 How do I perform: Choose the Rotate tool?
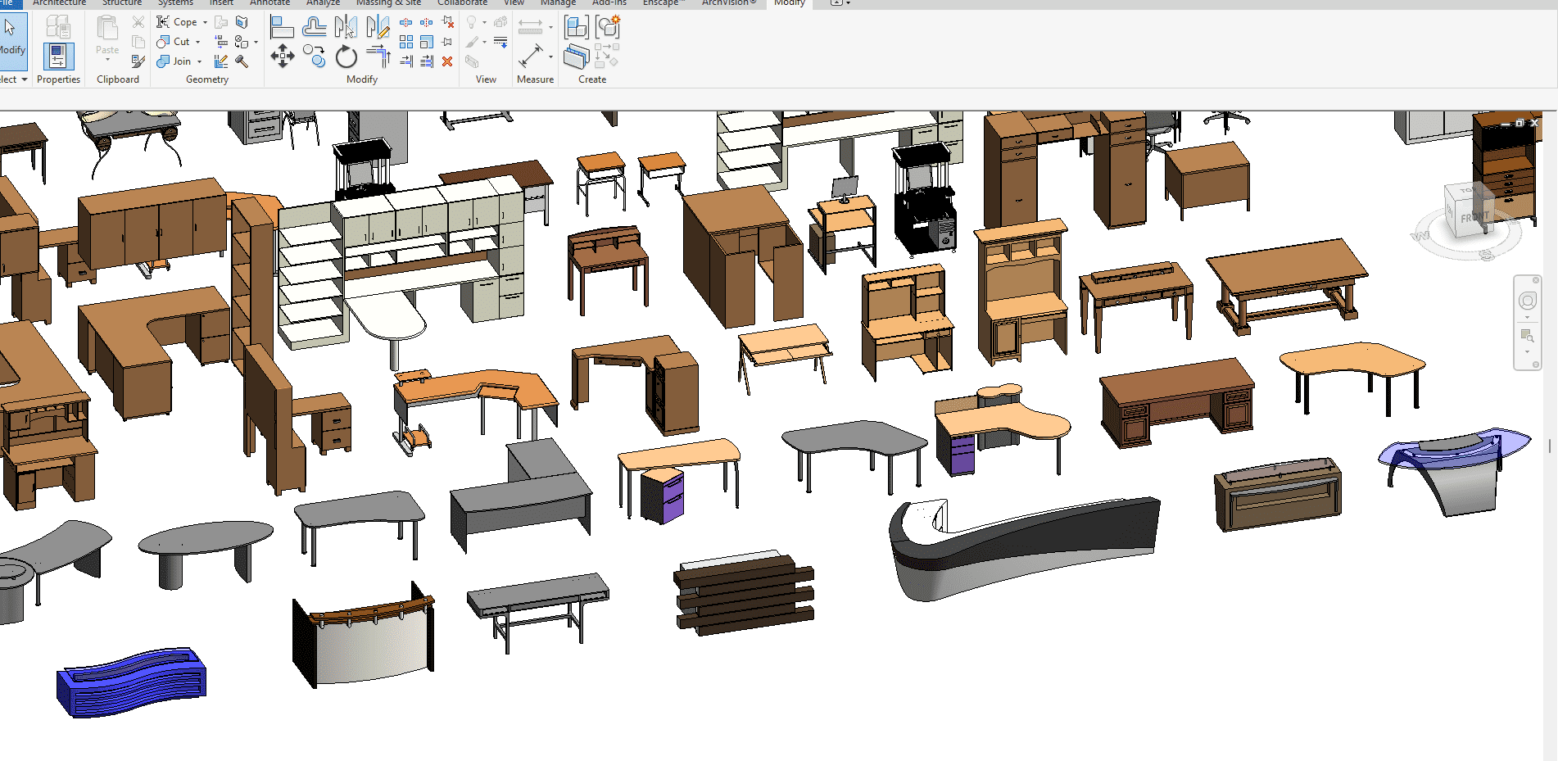[x=346, y=57]
